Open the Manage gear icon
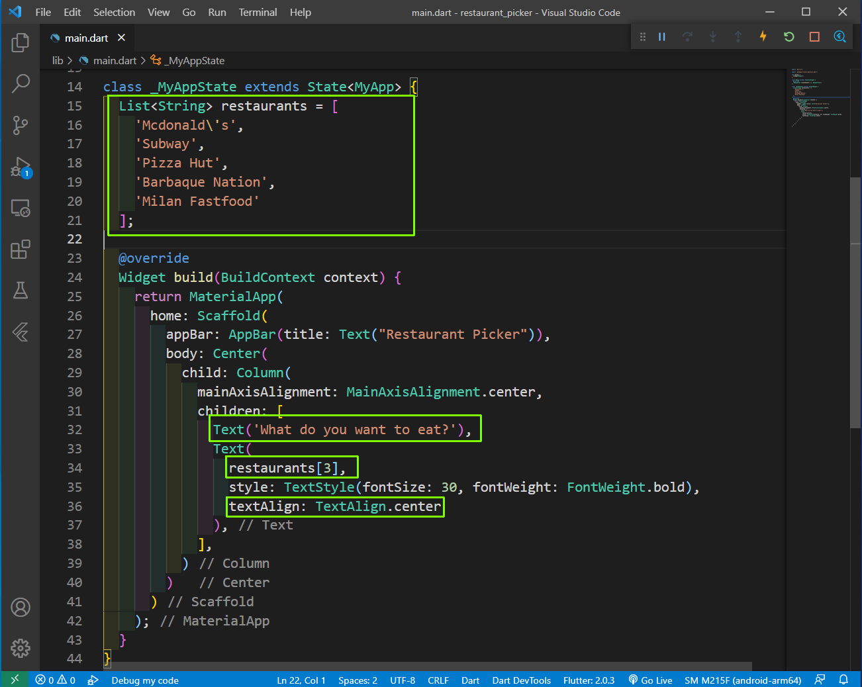Screen dimensions: 862x687 [x=21, y=648]
